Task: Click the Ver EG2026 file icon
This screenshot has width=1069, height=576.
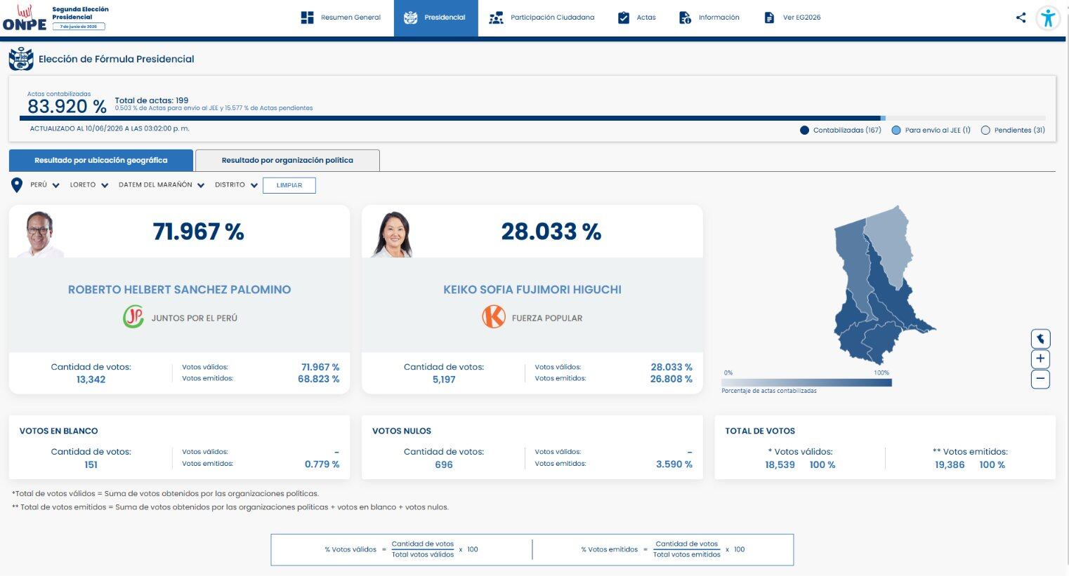Action: tap(769, 18)
